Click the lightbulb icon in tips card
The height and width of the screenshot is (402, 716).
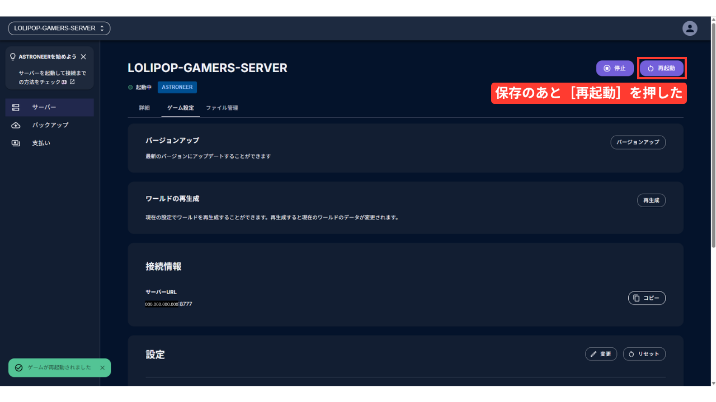pos(13,56)
